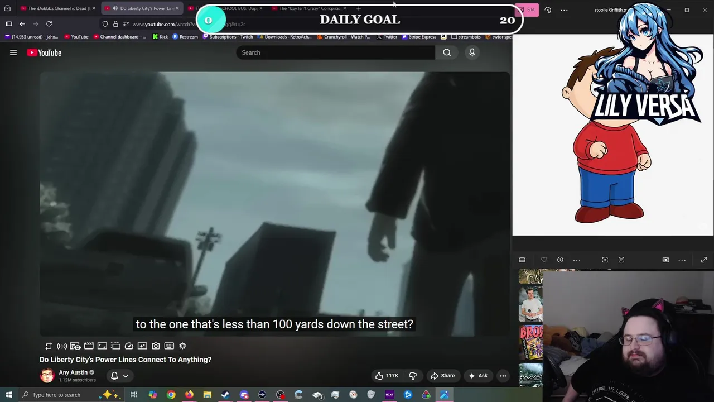The image size is (714, 402).
Task: Open the tracking protection shield icon
Action: [x=105, y=24]
